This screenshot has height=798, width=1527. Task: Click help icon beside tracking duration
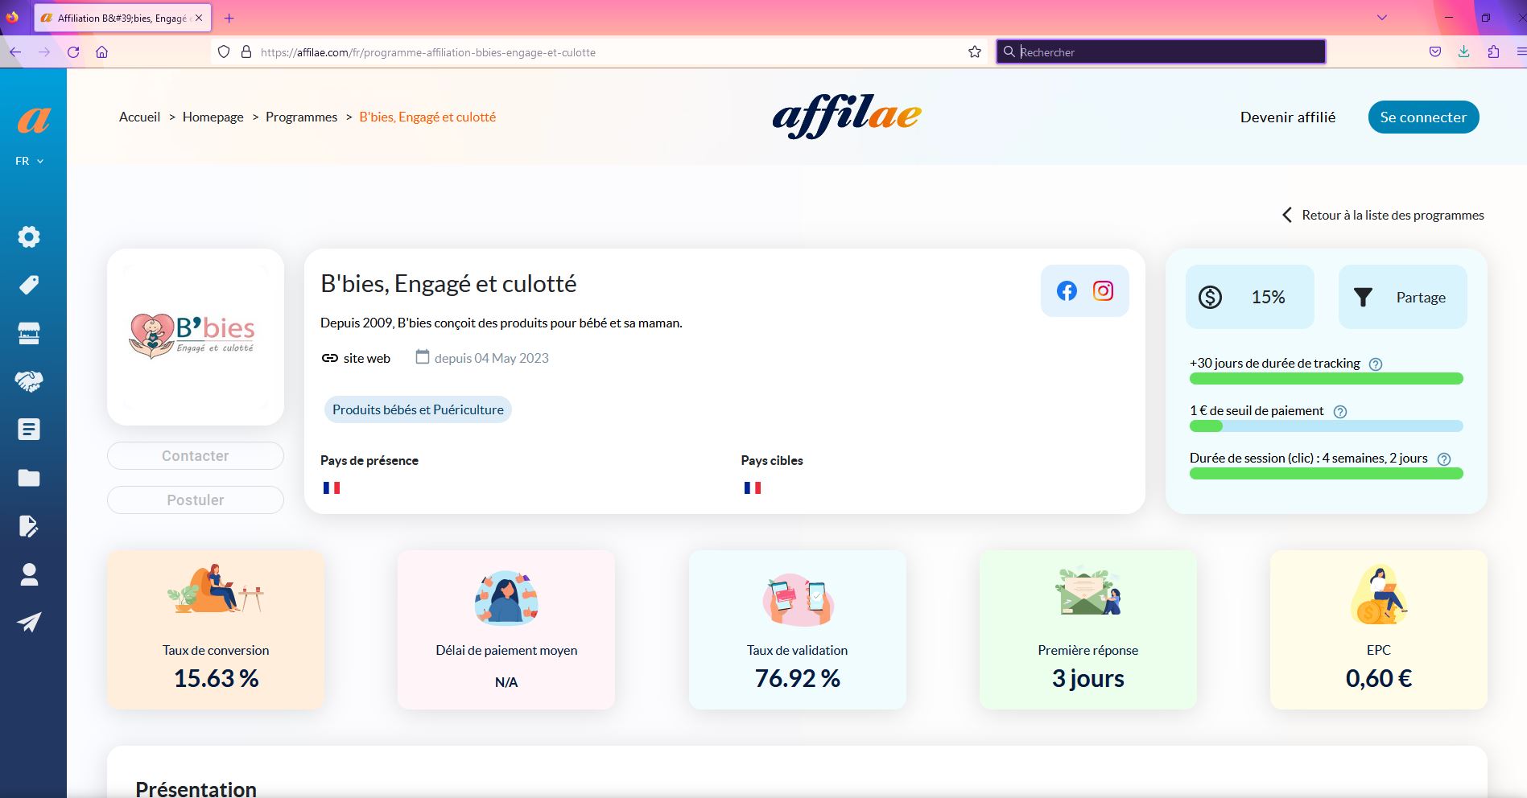click(x=1376, y=364)
